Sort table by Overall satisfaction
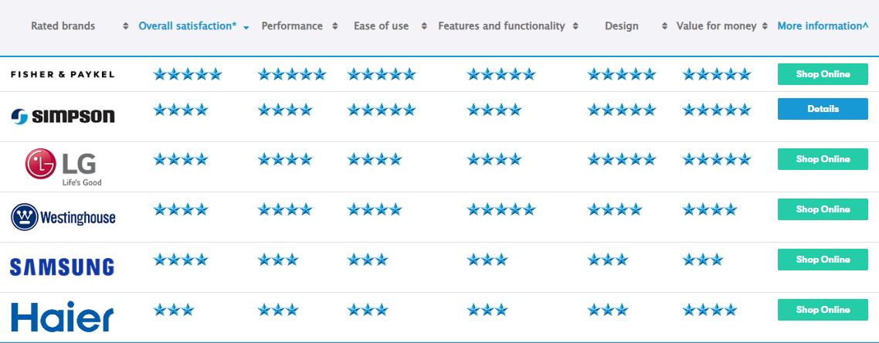The height and width of the screenshot is (343, 879). tap(188, 25)
